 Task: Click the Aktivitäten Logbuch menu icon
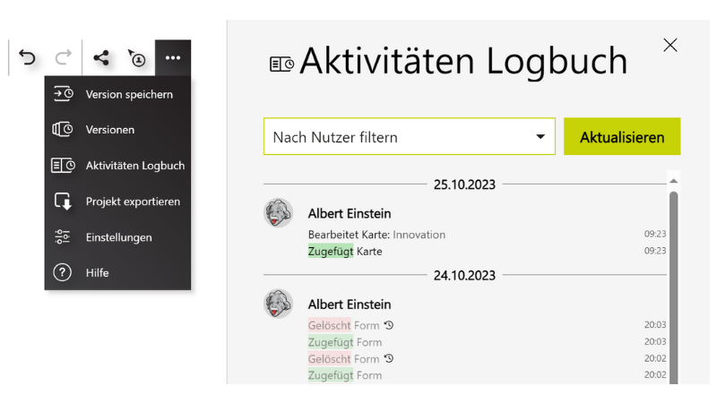[63, 166]
